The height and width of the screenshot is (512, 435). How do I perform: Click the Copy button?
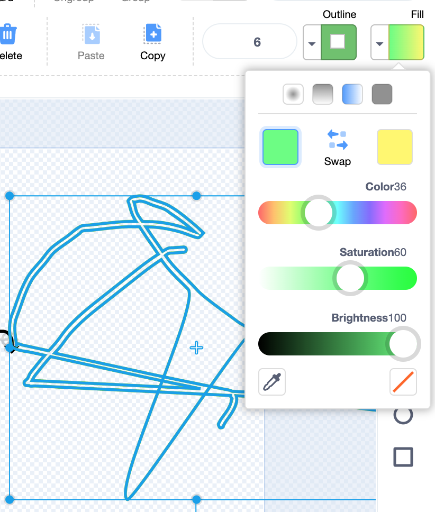point(153,42)
